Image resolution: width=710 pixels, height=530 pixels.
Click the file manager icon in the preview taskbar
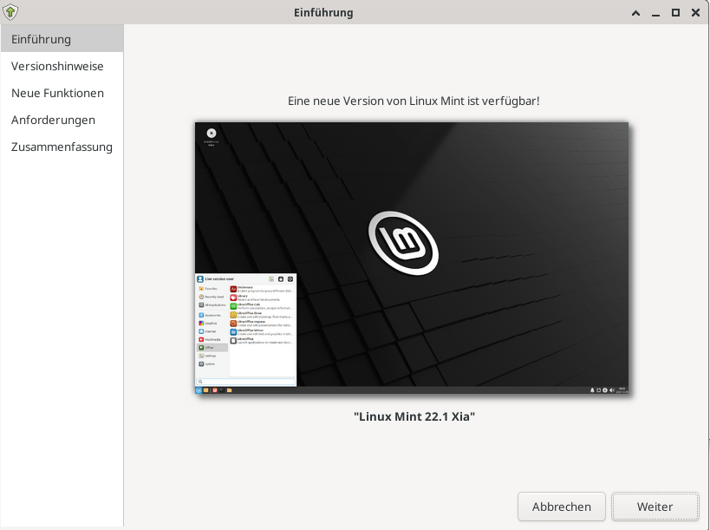tap(229, 391)
